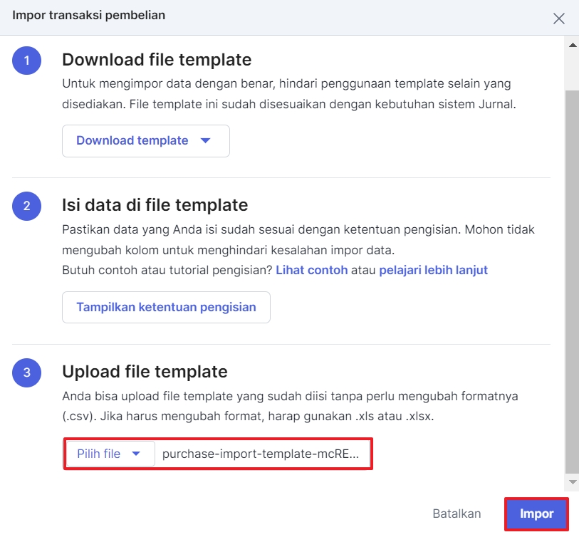579x542 pixels.
Task: Click the Isi data di file template heading
Action: 155,205
